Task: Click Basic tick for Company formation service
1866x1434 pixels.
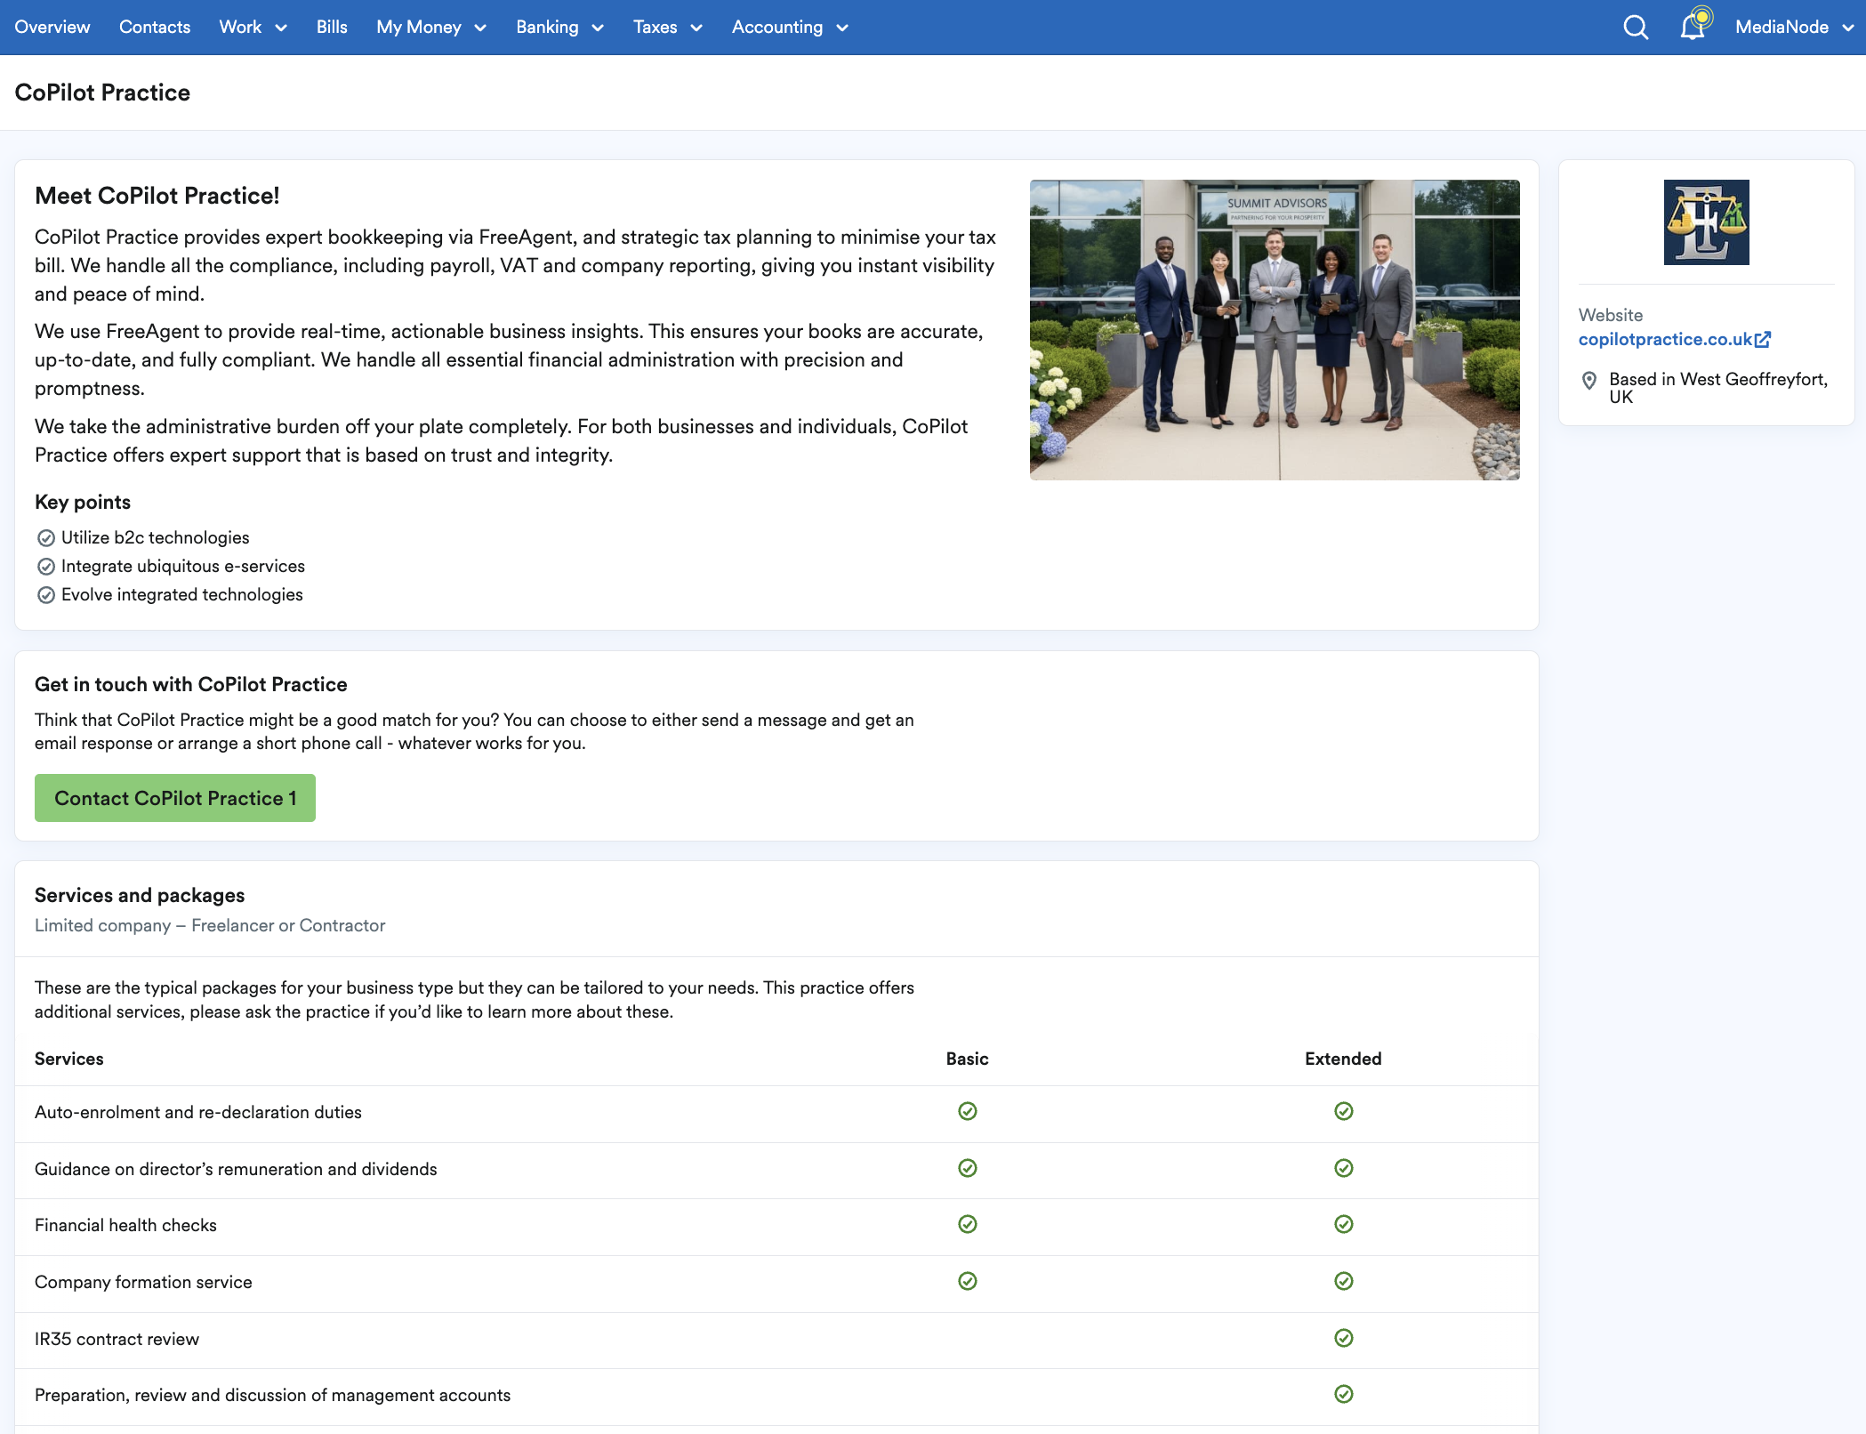Action: (968, 1281)
